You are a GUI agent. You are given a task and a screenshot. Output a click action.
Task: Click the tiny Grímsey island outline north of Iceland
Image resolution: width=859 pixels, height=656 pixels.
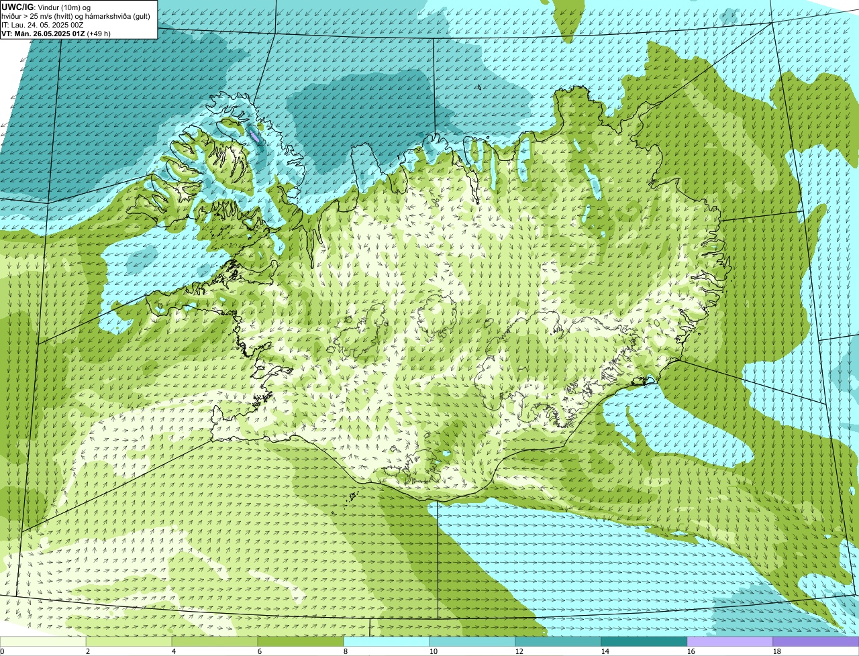(480, 87)
